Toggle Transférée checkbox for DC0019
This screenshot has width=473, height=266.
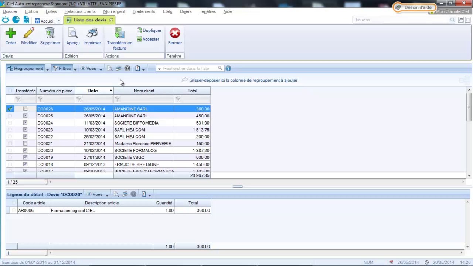click(x=25, y=157)
